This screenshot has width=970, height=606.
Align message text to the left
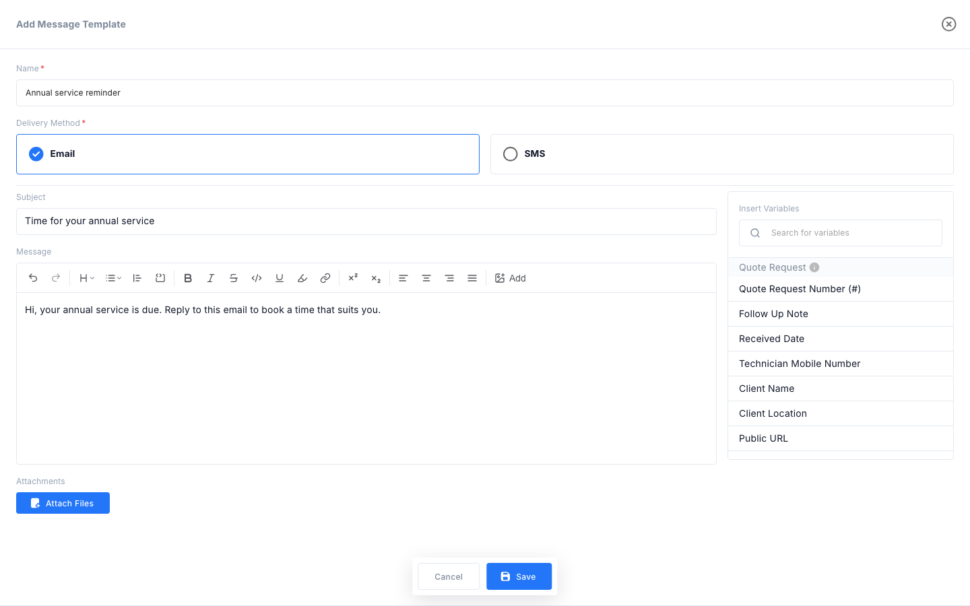pos(403,278)
